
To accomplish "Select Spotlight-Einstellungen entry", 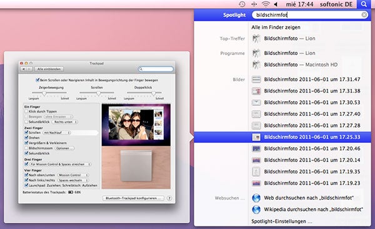I will 281,221.
